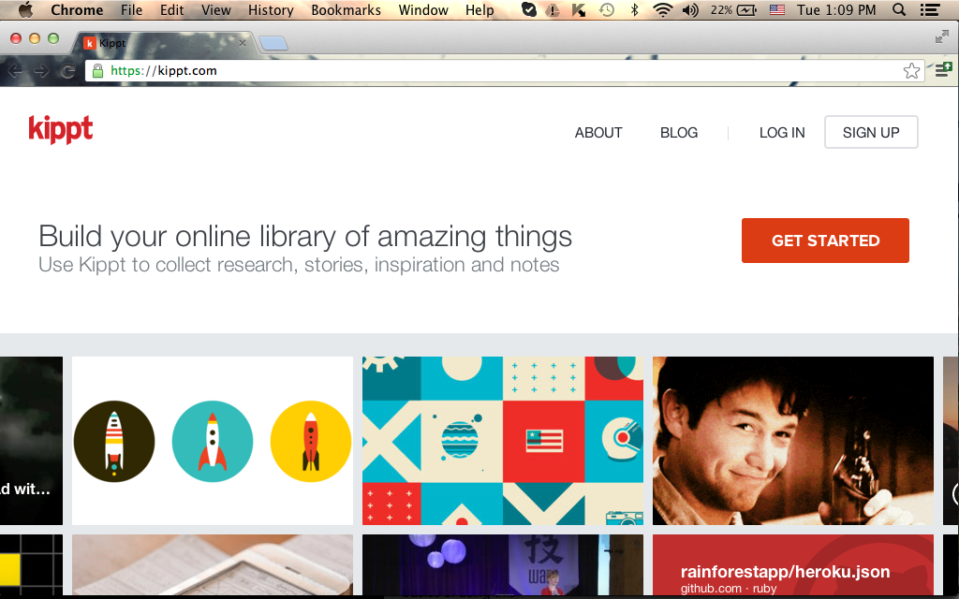
Task: Click the clock showing Tue 1:09 PM
Action: tap(836, 9)
